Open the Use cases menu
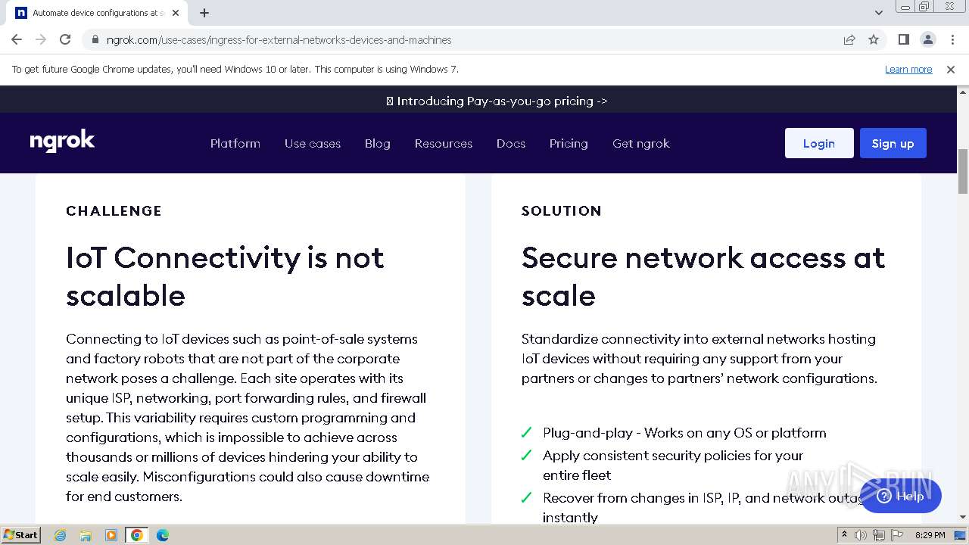969x545 pixels. [313, 143]
